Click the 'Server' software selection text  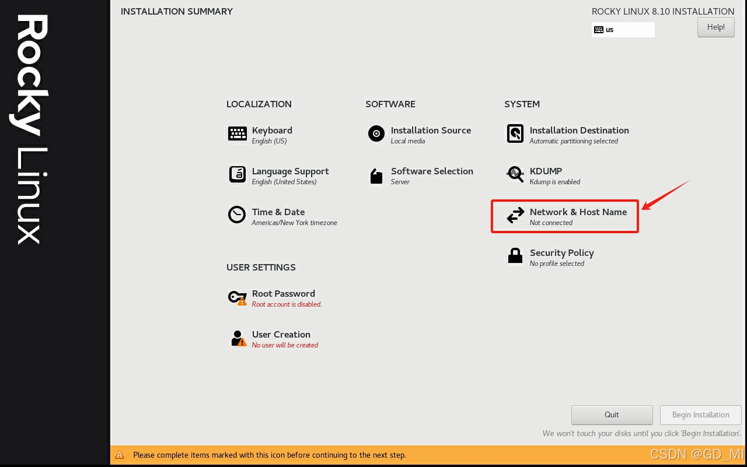click(x=400, y=182)
